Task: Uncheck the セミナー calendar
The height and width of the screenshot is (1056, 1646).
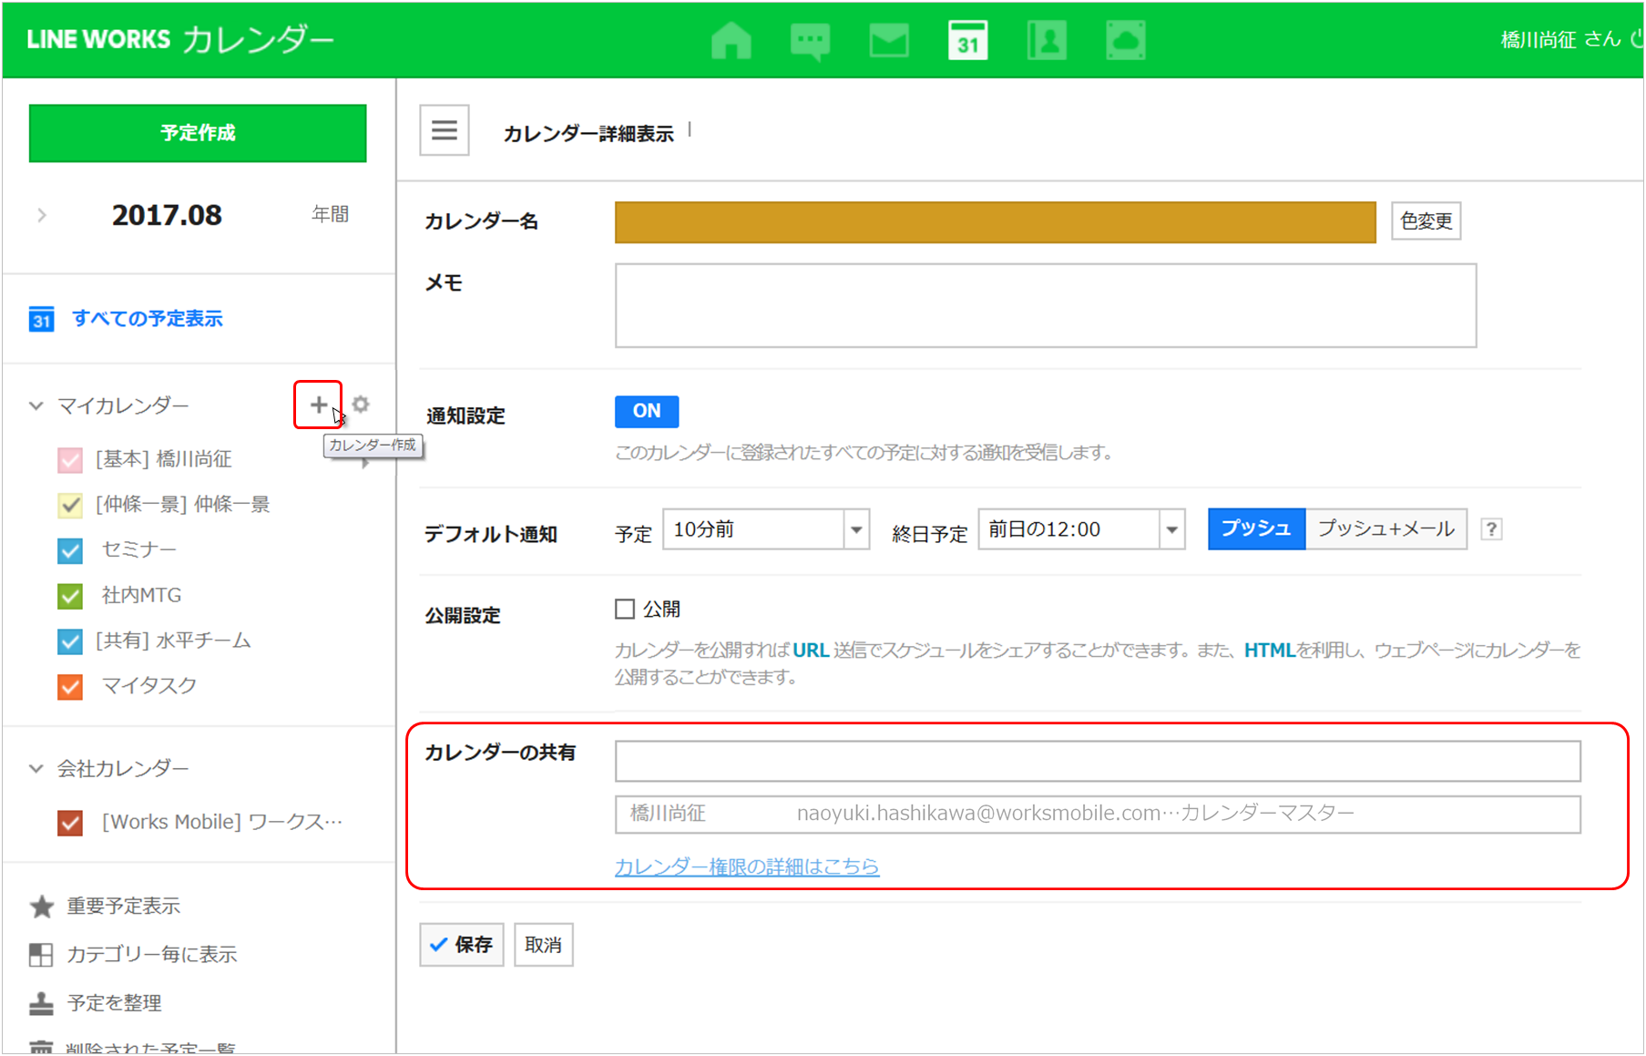Action: point(70,550)
